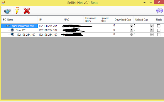This screenshot has height=102, width=164.
Task: Click Upload Cap spinner for 192.168.254.100 row
Action: pyautogui.click(x=152, y=35)
